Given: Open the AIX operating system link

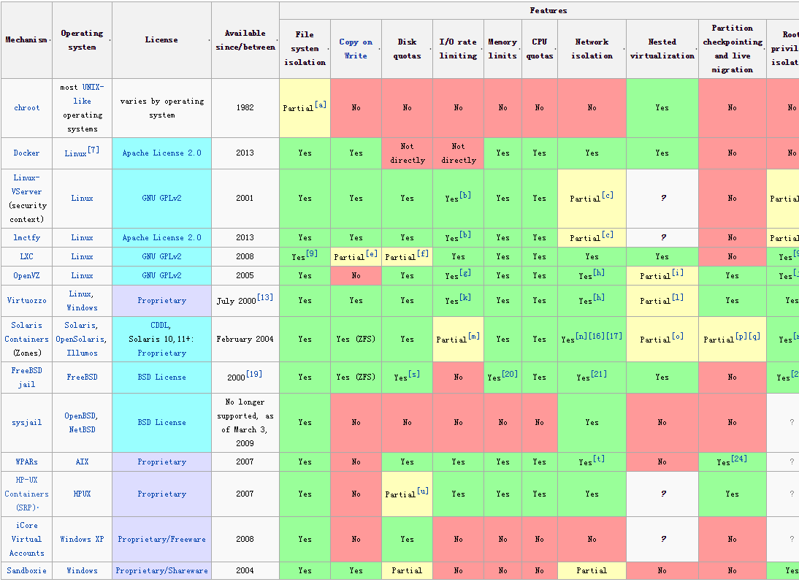Looking at the screenshot, I should [82, 462].
